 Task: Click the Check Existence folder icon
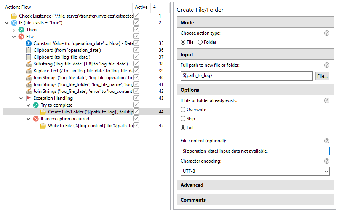click(14, 16)
